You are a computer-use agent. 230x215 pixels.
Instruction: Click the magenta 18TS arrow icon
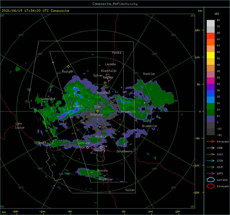coord(211,174)
